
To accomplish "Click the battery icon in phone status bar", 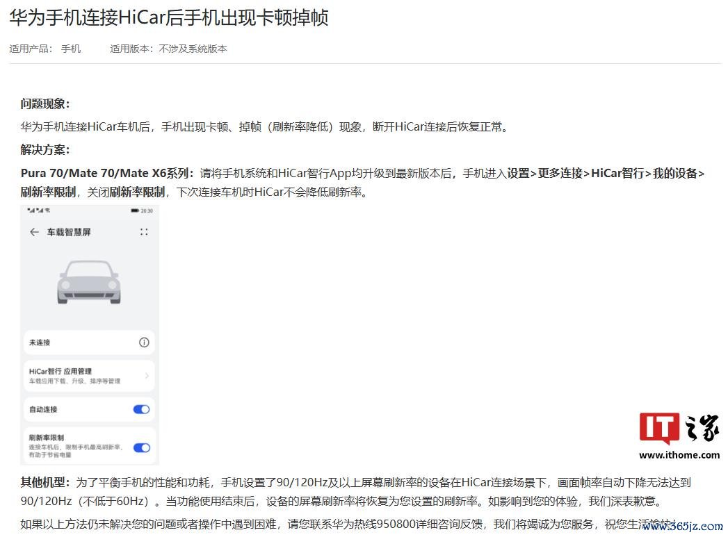I will 135,210.
